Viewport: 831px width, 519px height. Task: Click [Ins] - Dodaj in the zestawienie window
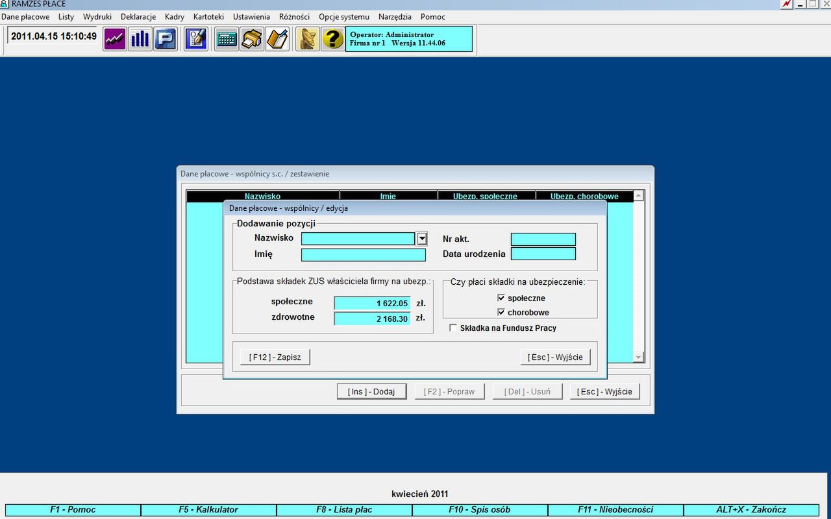point(372,391)
